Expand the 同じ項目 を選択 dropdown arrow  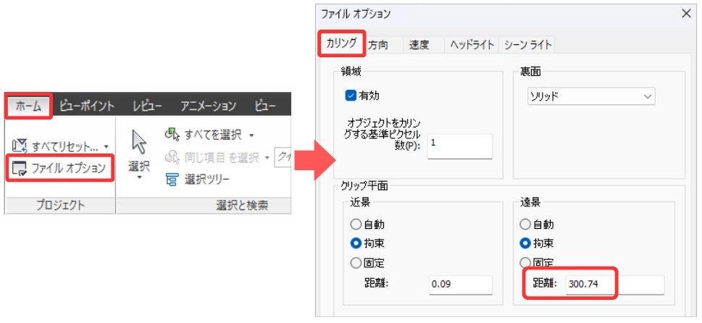pyautogui.click(x=267, y=157)
